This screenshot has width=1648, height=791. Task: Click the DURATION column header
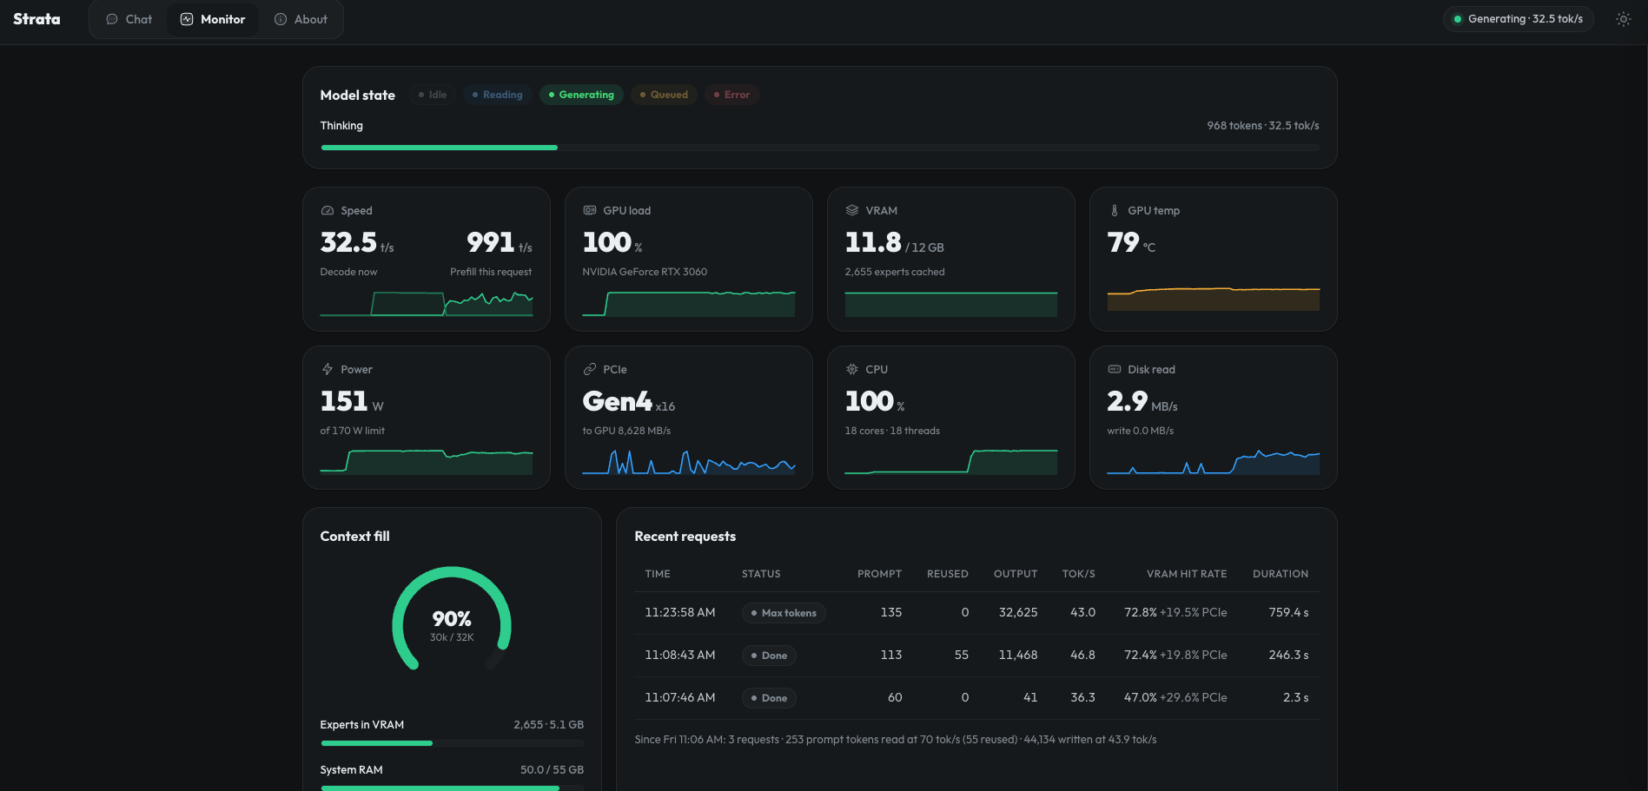tap(1281, 574)
